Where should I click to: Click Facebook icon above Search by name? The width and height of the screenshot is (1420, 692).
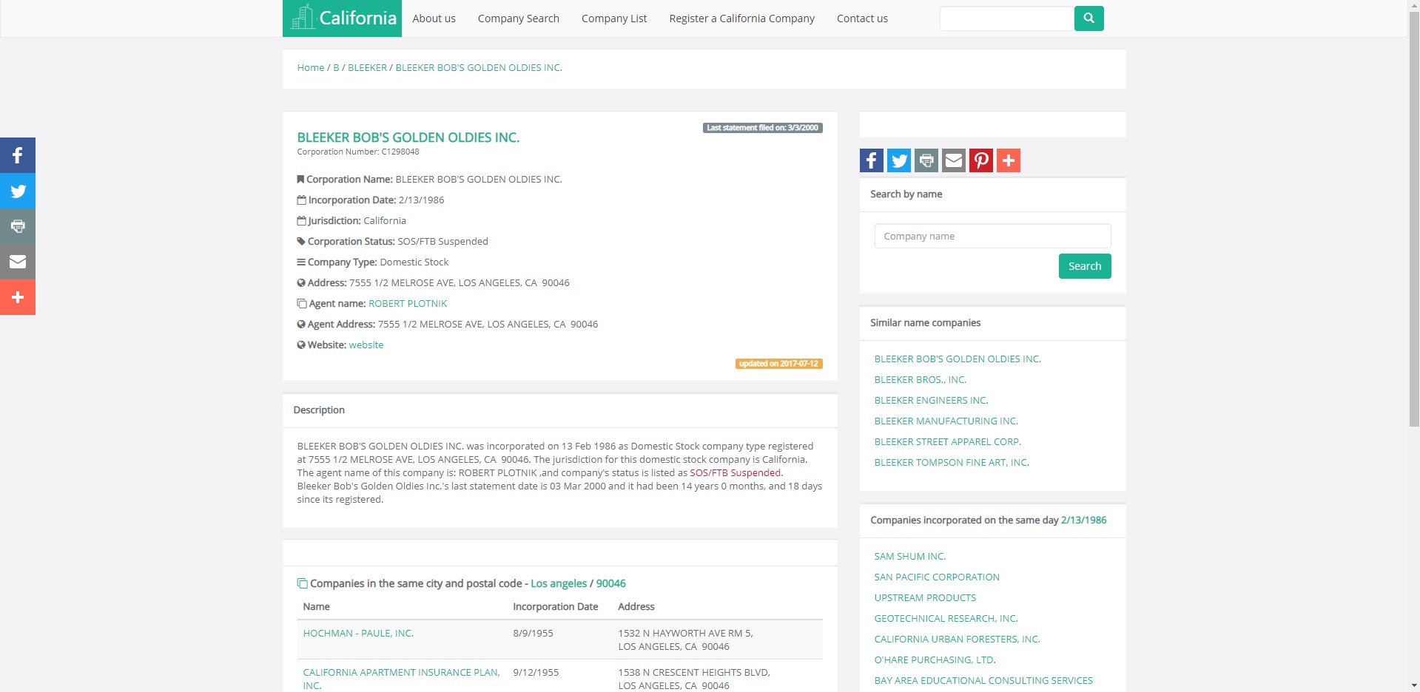pyautogui.click(x=872, y=160)
